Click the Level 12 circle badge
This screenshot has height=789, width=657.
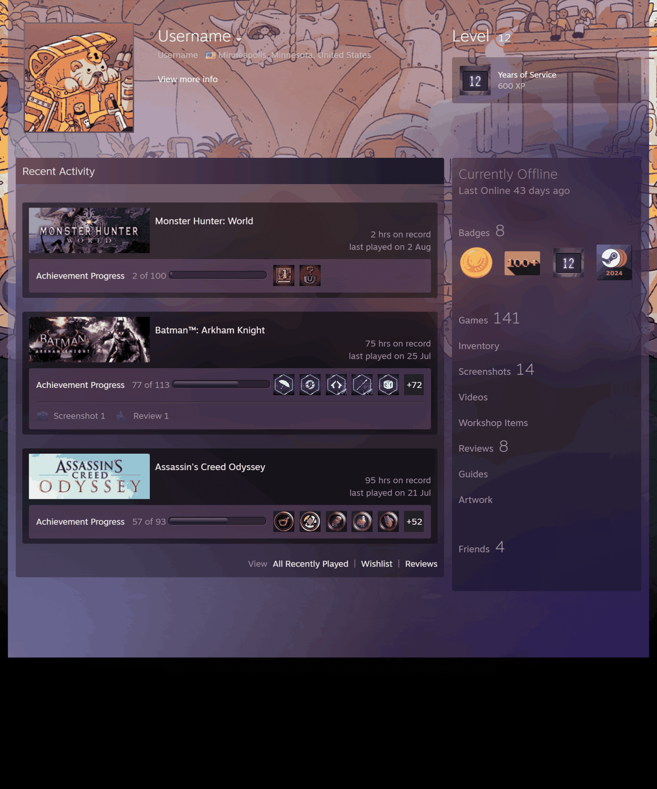504,38
